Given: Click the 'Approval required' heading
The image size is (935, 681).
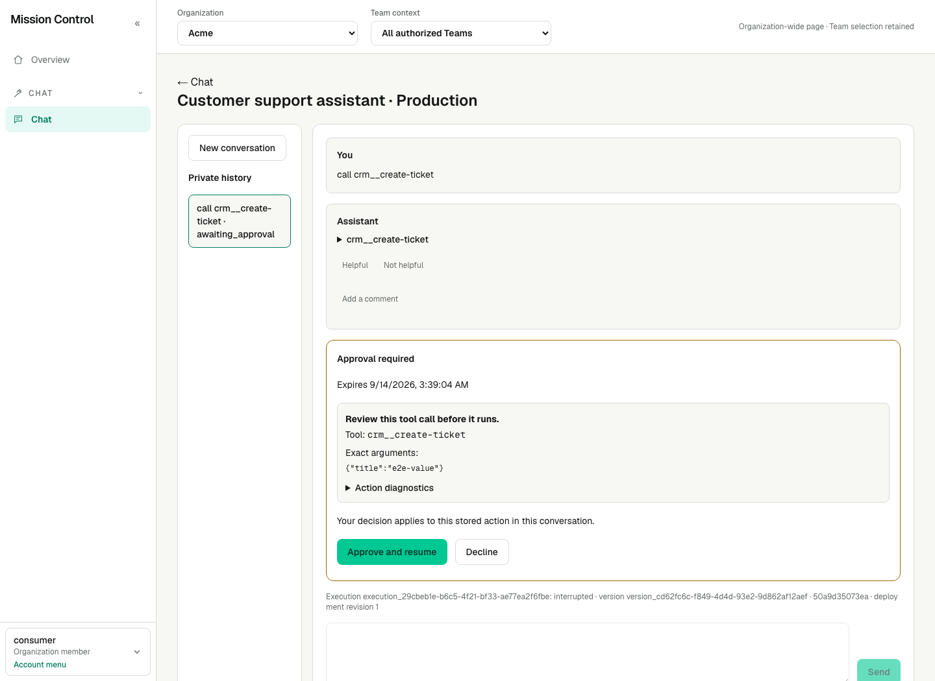Looking at the screenshot, I should [375, 359].
